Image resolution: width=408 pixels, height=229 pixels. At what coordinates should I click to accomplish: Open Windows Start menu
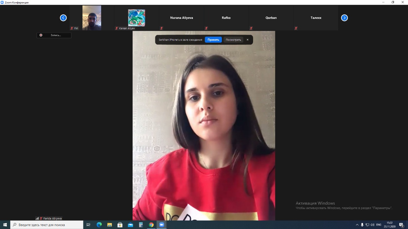pos(5,225)
